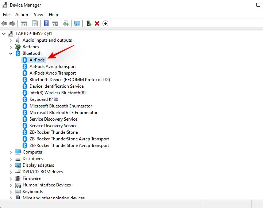Click the Bluetooth icon beside Keyboard K480

25,99
